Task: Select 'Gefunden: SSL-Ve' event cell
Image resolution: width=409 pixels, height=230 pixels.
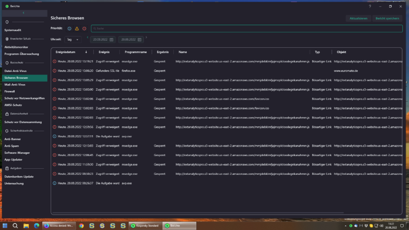Action: pyautogui.click(x=108, y=71)
